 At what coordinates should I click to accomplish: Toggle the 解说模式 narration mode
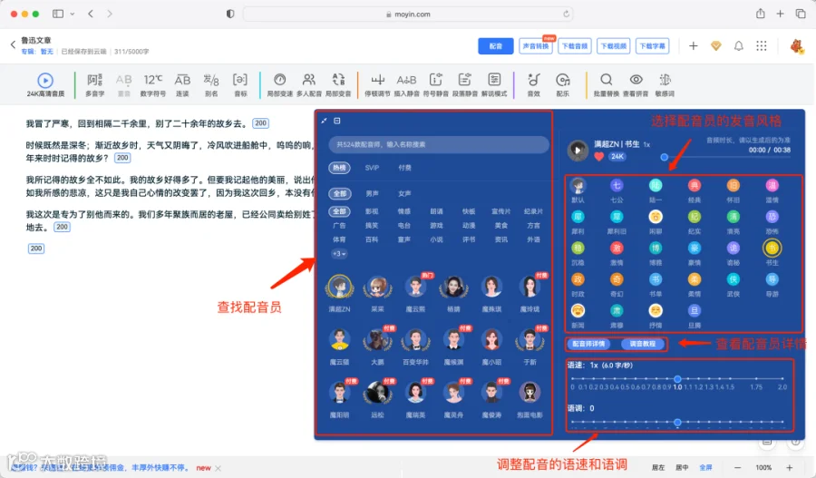click(x=494, y=84)
